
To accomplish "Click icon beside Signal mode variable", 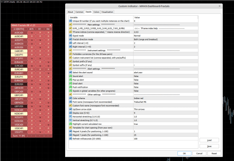I will [x=70, y=35].
